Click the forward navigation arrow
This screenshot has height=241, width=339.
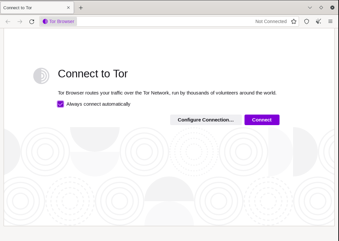pos(20,22)
